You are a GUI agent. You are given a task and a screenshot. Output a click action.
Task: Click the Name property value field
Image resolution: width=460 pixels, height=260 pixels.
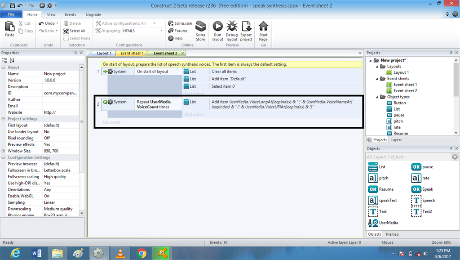pos(61,74)
